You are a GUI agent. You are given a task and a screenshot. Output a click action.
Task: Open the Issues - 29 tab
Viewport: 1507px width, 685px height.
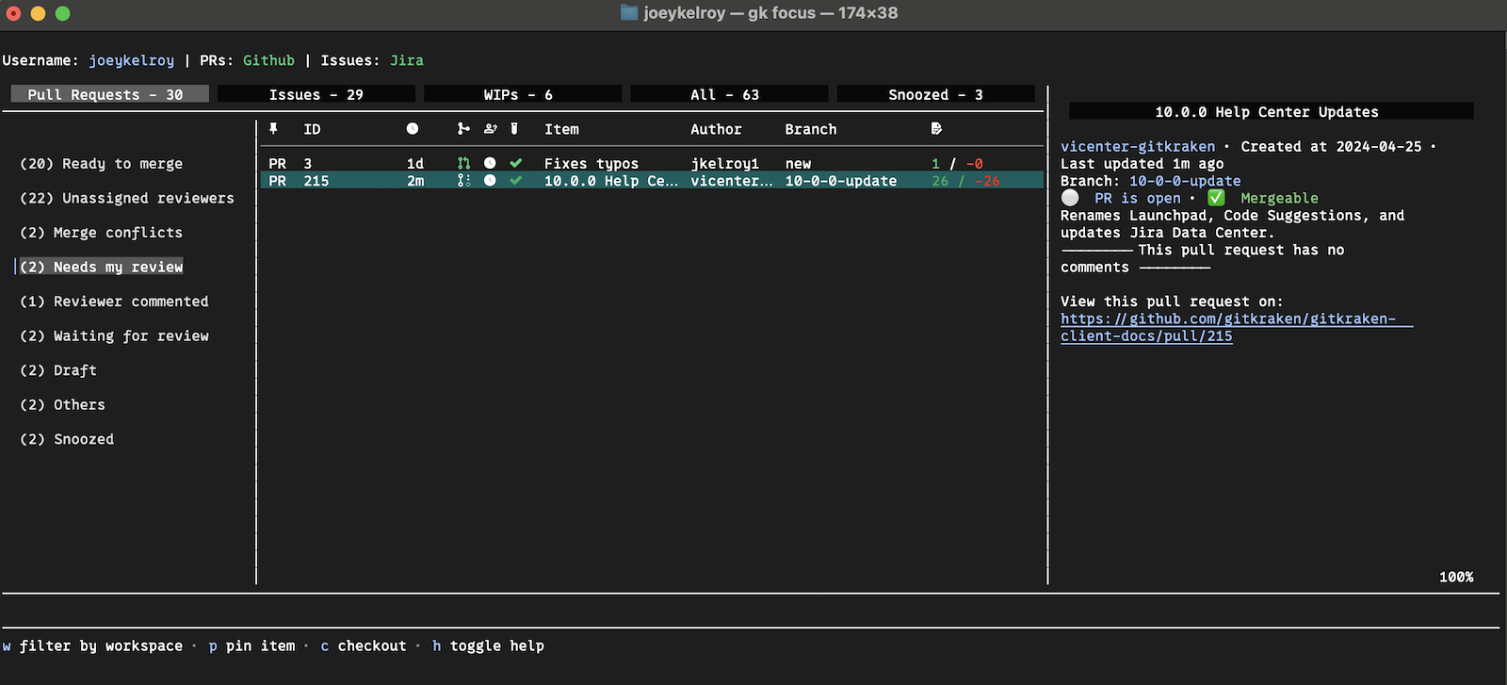316,94
